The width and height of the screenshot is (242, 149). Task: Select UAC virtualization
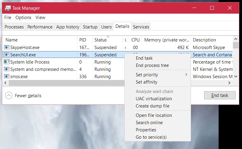coord(158,98)
